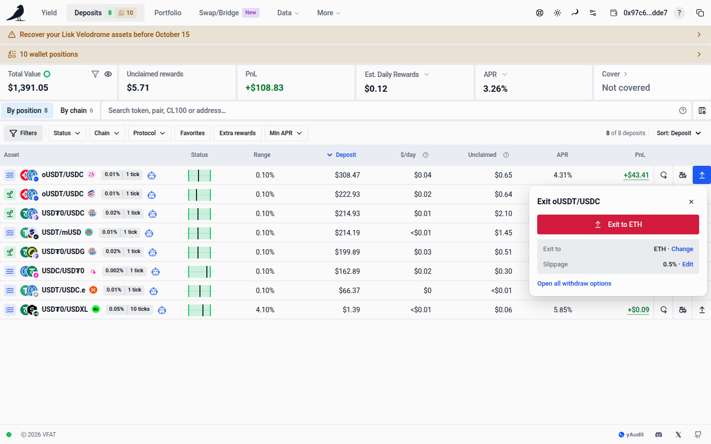
Task: Click the tractor icon on first oUSDT/USDC row
Action: point(683,175)
